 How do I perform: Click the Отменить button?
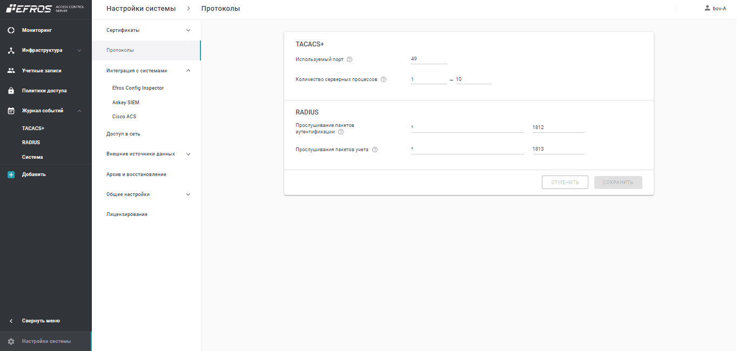point(565,183)
